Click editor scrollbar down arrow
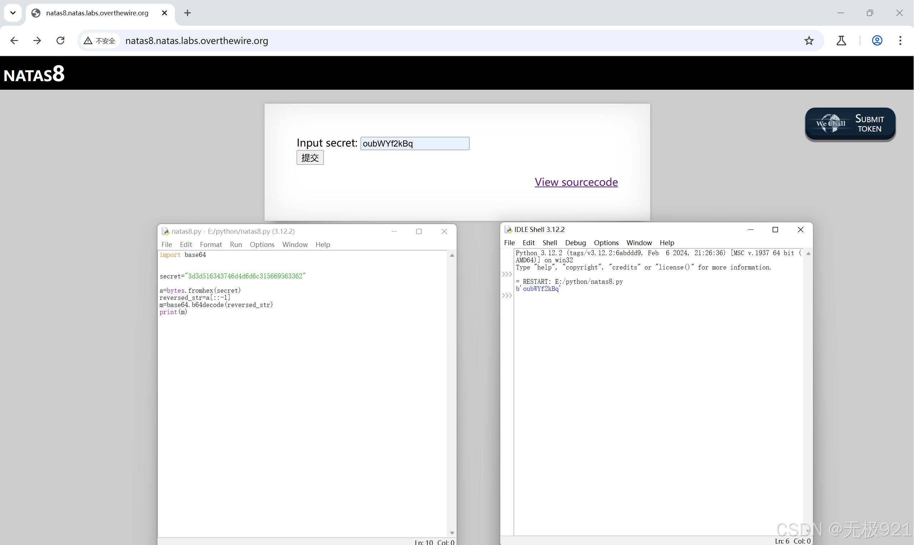This screenshot has width=914, height=545. pyautogui.click(x=452, y=532)
